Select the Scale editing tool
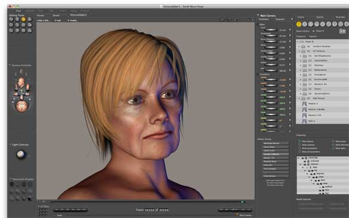349x218 pixels. coord(11,25)
